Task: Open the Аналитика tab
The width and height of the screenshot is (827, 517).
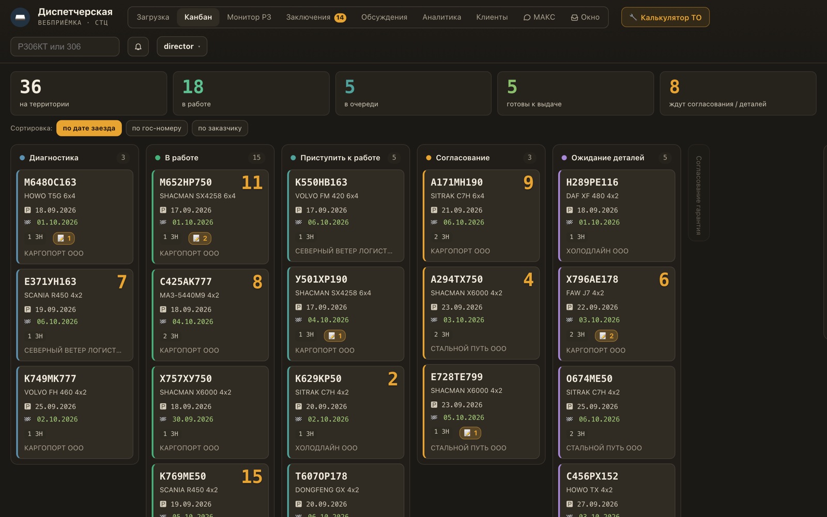Action: [441, 17]
